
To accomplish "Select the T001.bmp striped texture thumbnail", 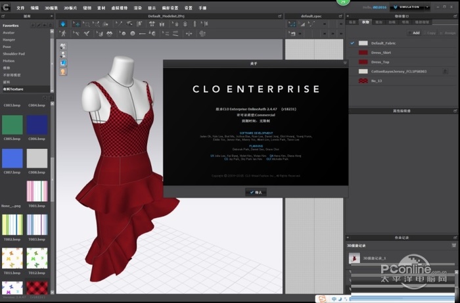I will pyautogui.click(x=37, y=191).
